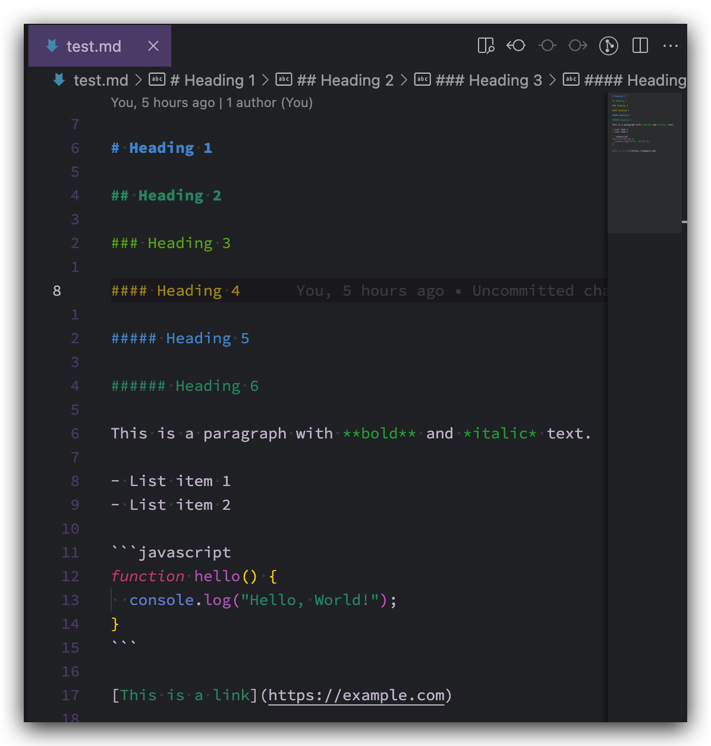Click the word '**bold**' in paragraph
711x746 pixels.
pos(379,434)
